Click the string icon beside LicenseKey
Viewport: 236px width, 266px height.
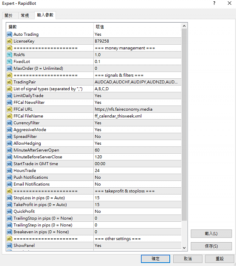point(9,41)
